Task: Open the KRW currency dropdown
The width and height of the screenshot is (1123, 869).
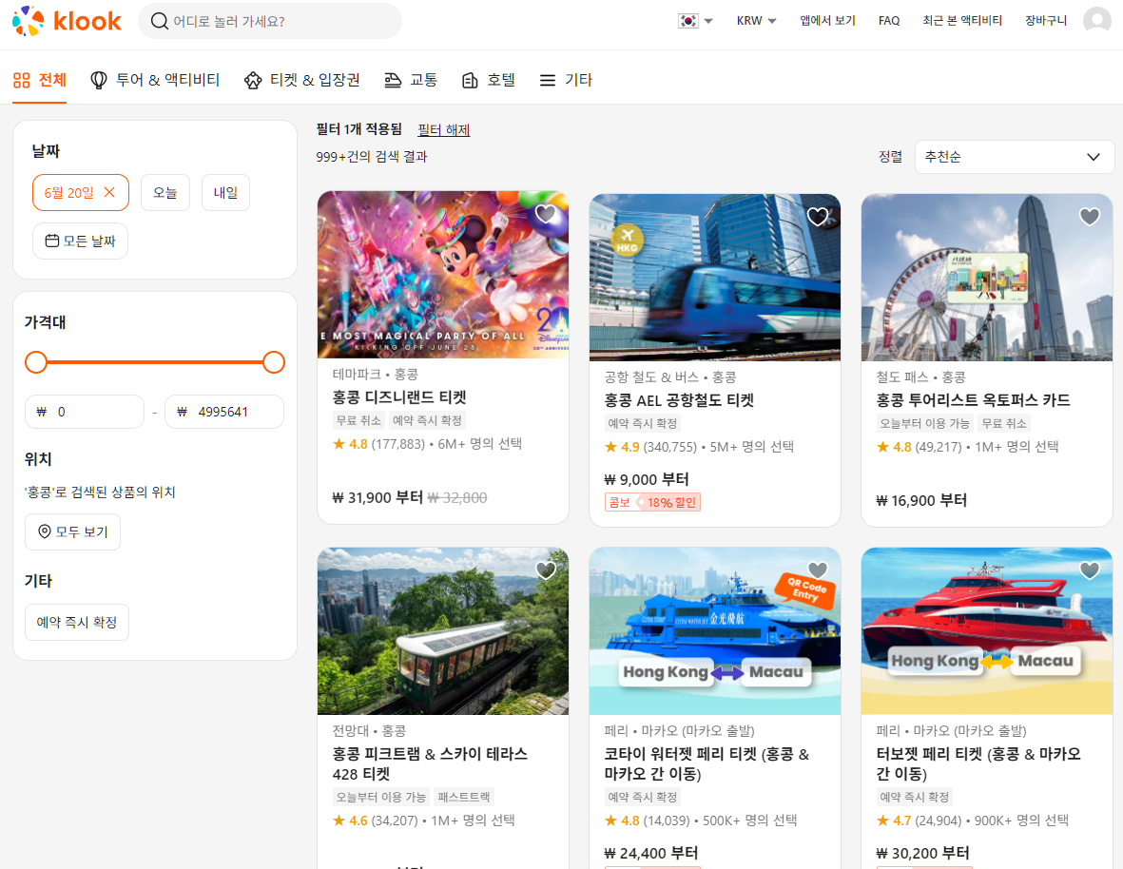Action: point(756,21)
